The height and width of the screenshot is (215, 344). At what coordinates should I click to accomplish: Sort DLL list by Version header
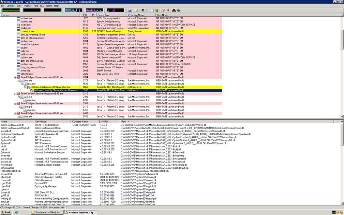tap(110, 121)
